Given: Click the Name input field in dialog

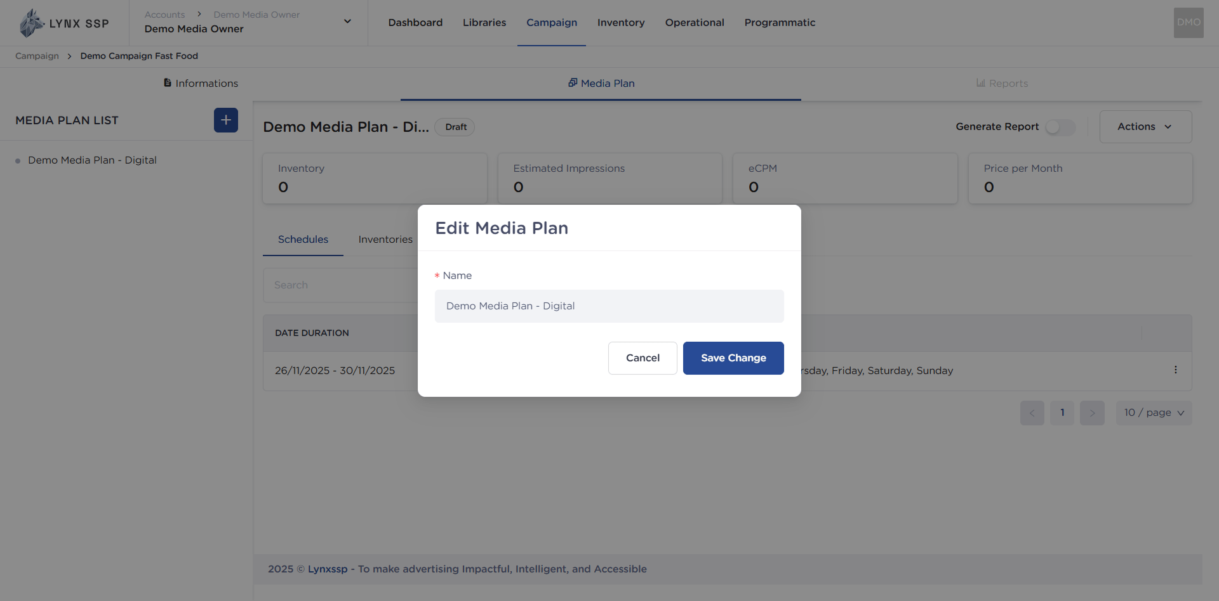Looking at the screenshot, I should 609,306.
